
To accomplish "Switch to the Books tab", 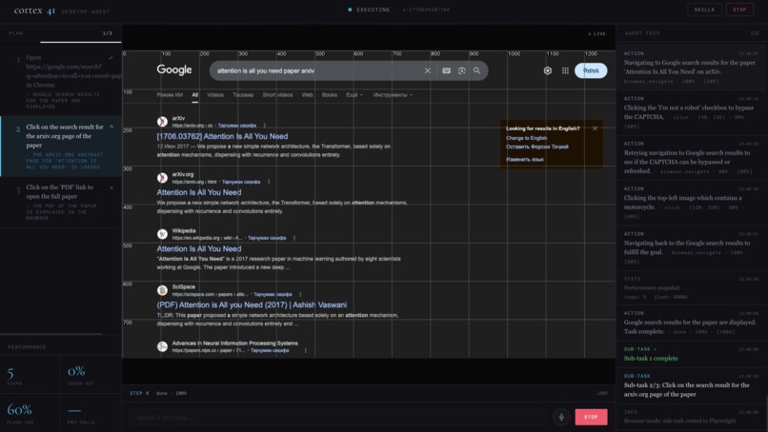I will [329, 95].
